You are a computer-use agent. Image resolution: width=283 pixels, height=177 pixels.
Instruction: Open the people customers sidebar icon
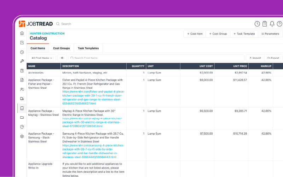[22, 89]
